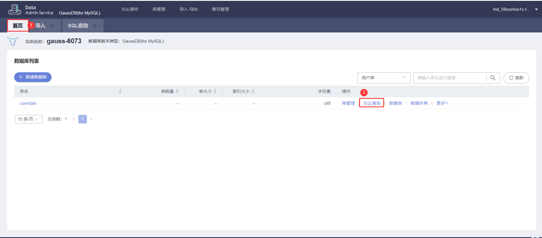Open the 用户库 database type dropdown
Screen dimensions: 542x238
(384, 78)
